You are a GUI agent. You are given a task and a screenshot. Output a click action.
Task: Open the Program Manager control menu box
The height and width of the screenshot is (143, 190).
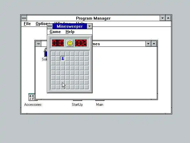[x=24, y=18]
